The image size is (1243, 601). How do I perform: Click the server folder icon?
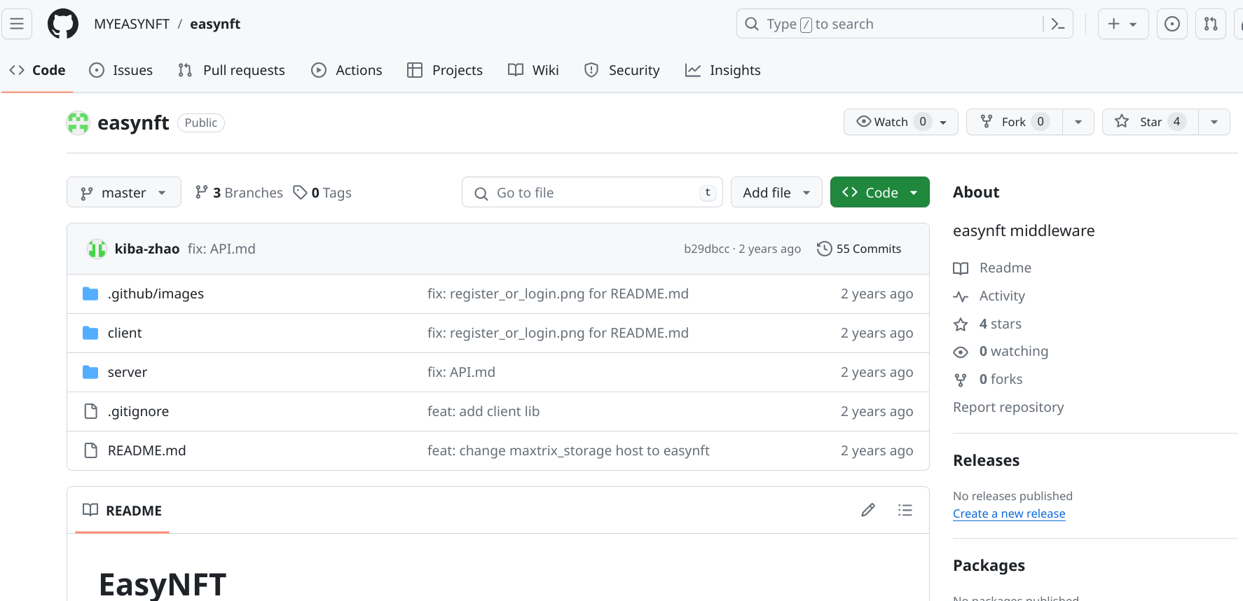90,372
